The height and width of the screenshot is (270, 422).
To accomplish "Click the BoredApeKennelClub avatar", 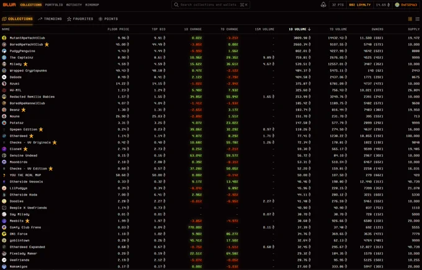I will (x=4, y=103).
